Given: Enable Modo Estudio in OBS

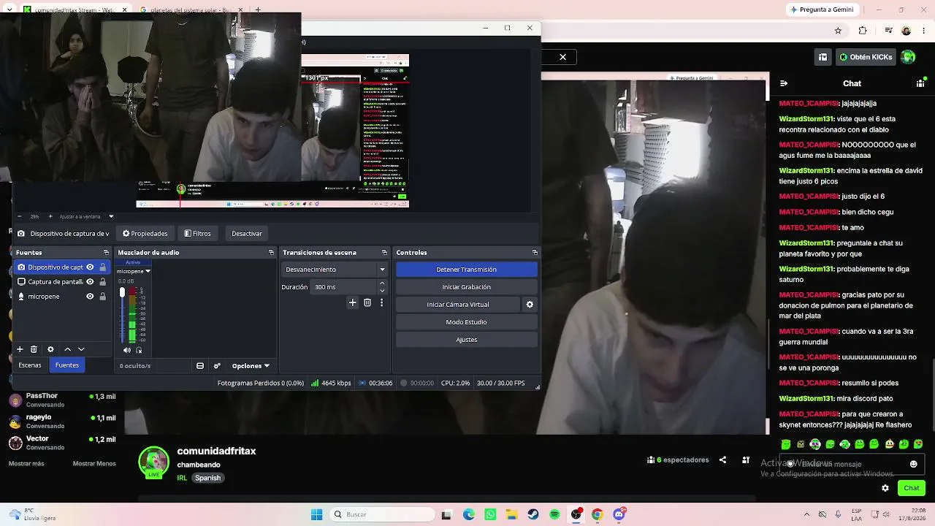Looking at the screenshot, I should pyautogui.click(x=466, y=322).
